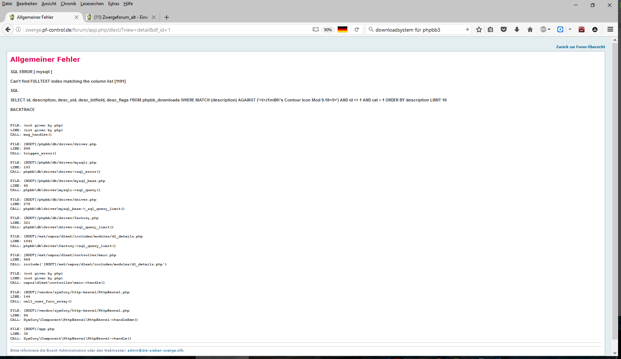621x359 pixels.
Task: Click the Home page icon
Action: point(530,29)
